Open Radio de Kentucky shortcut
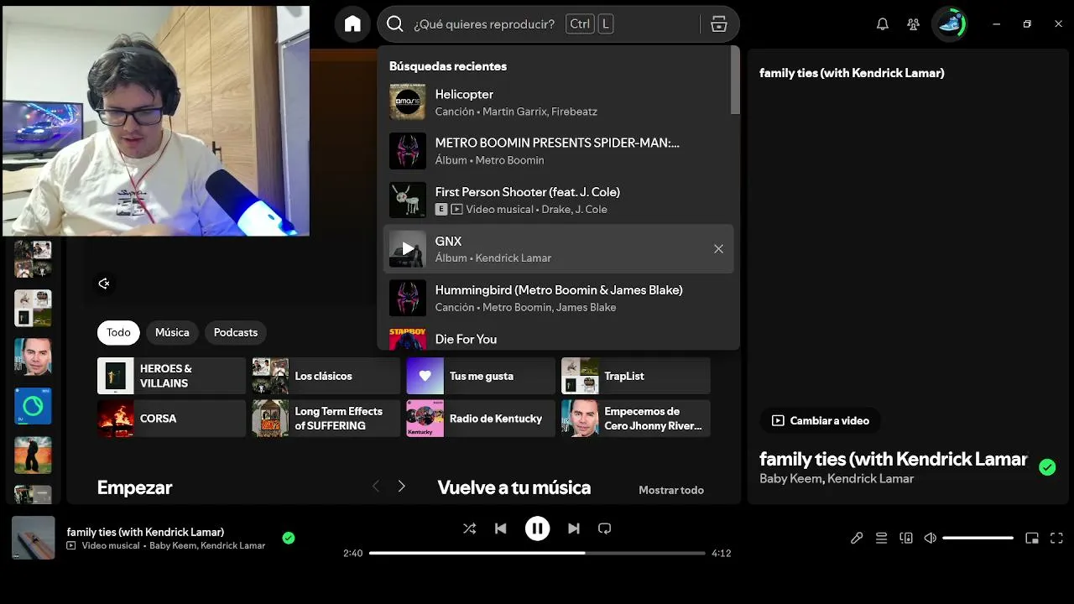This screenshot has width=1074, height=604. (x=481, y=419)
